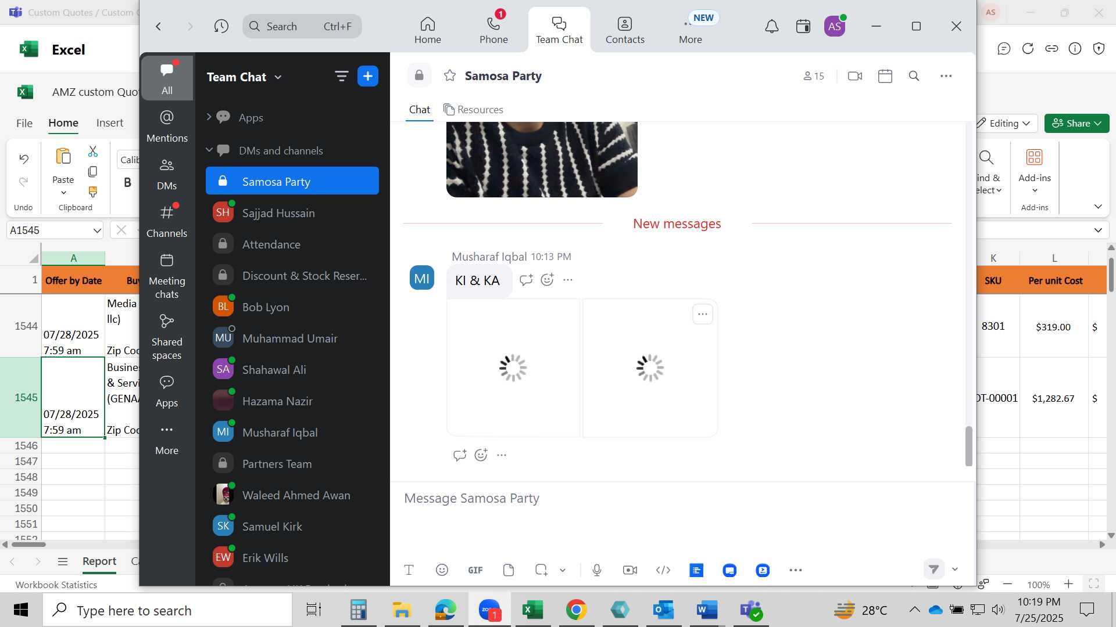Open Sajjad Hussain chat
1116x627 pixels.
pyautogui.click(x=292, y=213)
